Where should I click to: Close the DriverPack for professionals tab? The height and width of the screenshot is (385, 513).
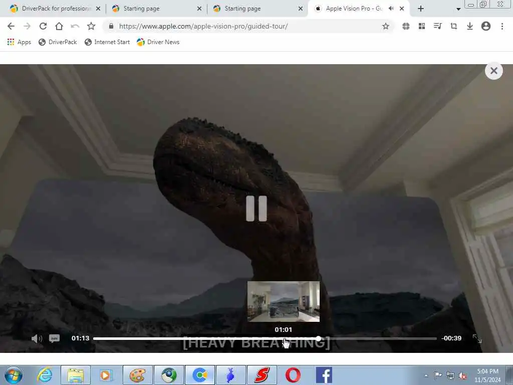[98, 9]
